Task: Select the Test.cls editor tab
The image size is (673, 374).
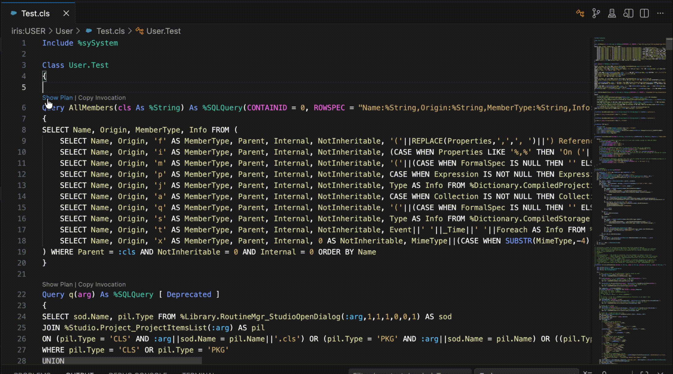Action: coord(35,13)
